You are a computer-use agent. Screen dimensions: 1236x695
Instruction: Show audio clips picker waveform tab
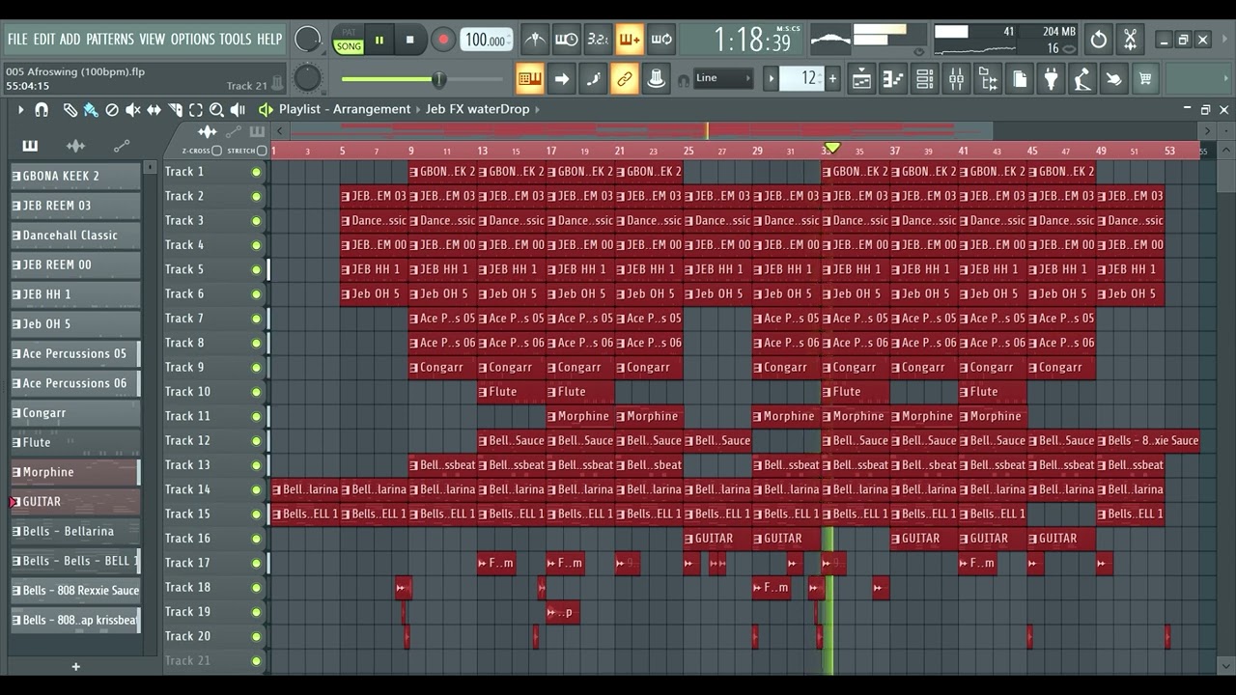point(75,146)
